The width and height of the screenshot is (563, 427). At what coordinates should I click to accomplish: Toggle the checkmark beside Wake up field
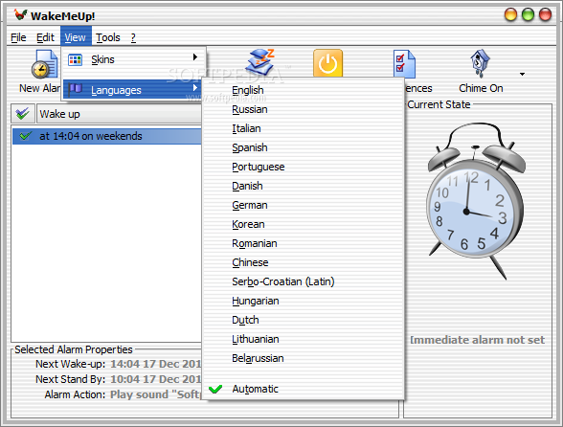(x=23, y=114)
